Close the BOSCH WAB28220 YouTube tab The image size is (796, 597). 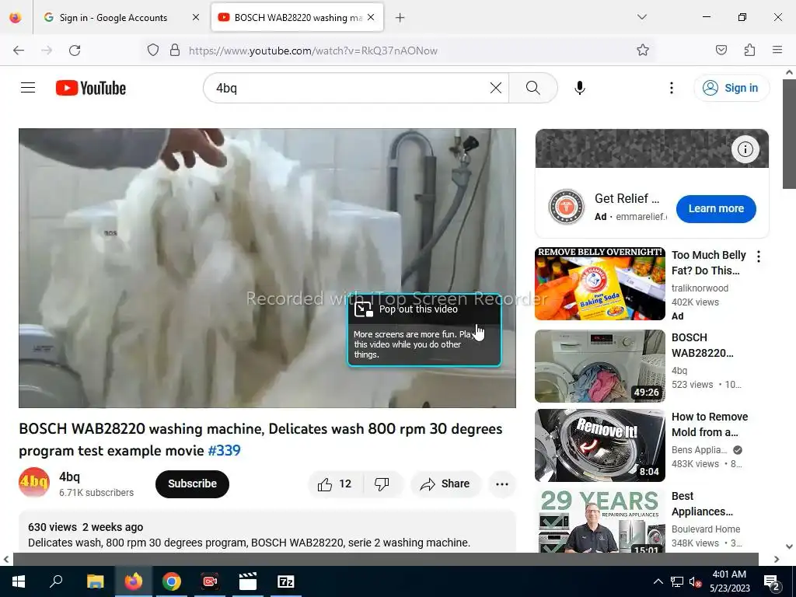[371, 18]
